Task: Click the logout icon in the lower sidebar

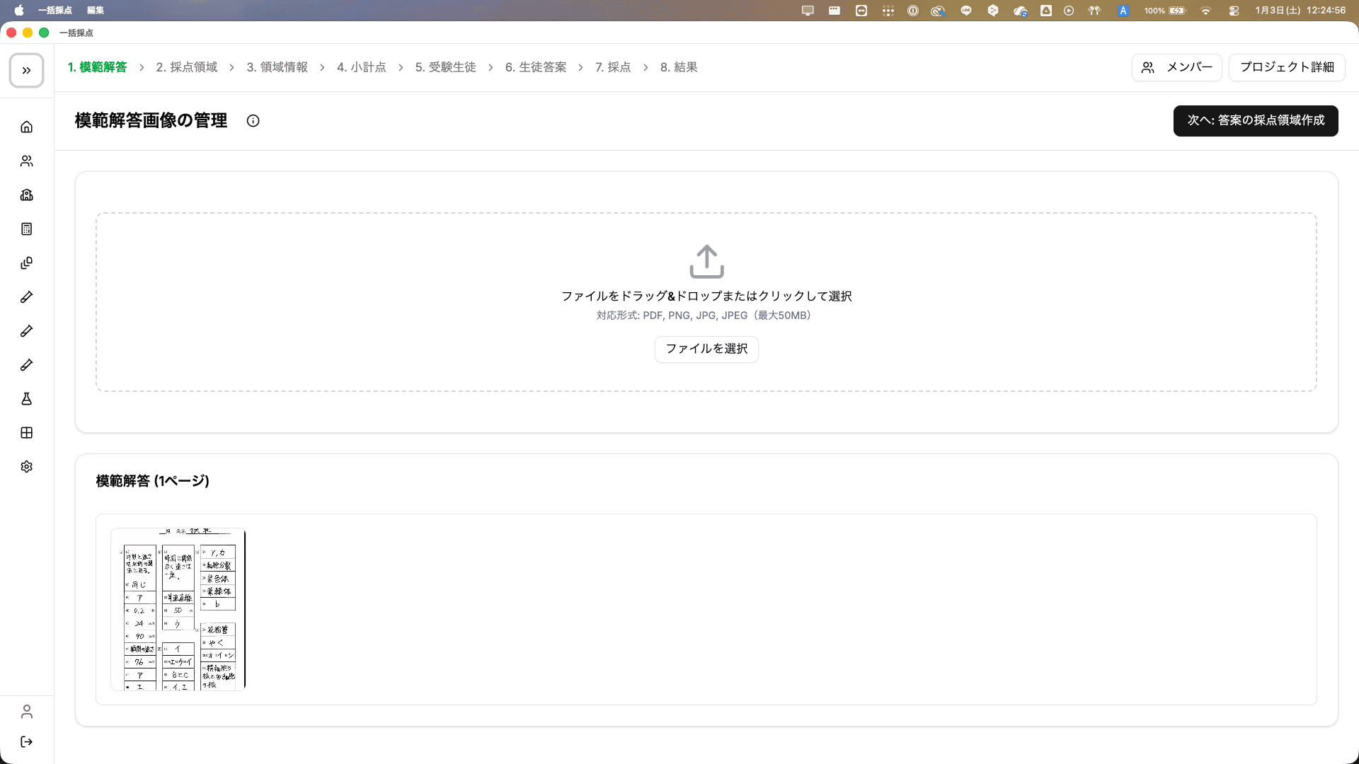Action: pyautogui.click(x=27, y=741)
